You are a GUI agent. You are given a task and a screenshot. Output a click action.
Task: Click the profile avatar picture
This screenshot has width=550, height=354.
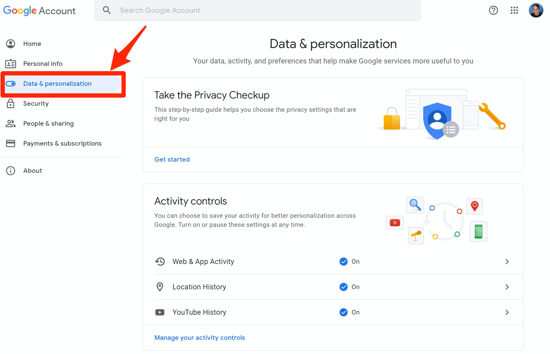coord(536,11)
